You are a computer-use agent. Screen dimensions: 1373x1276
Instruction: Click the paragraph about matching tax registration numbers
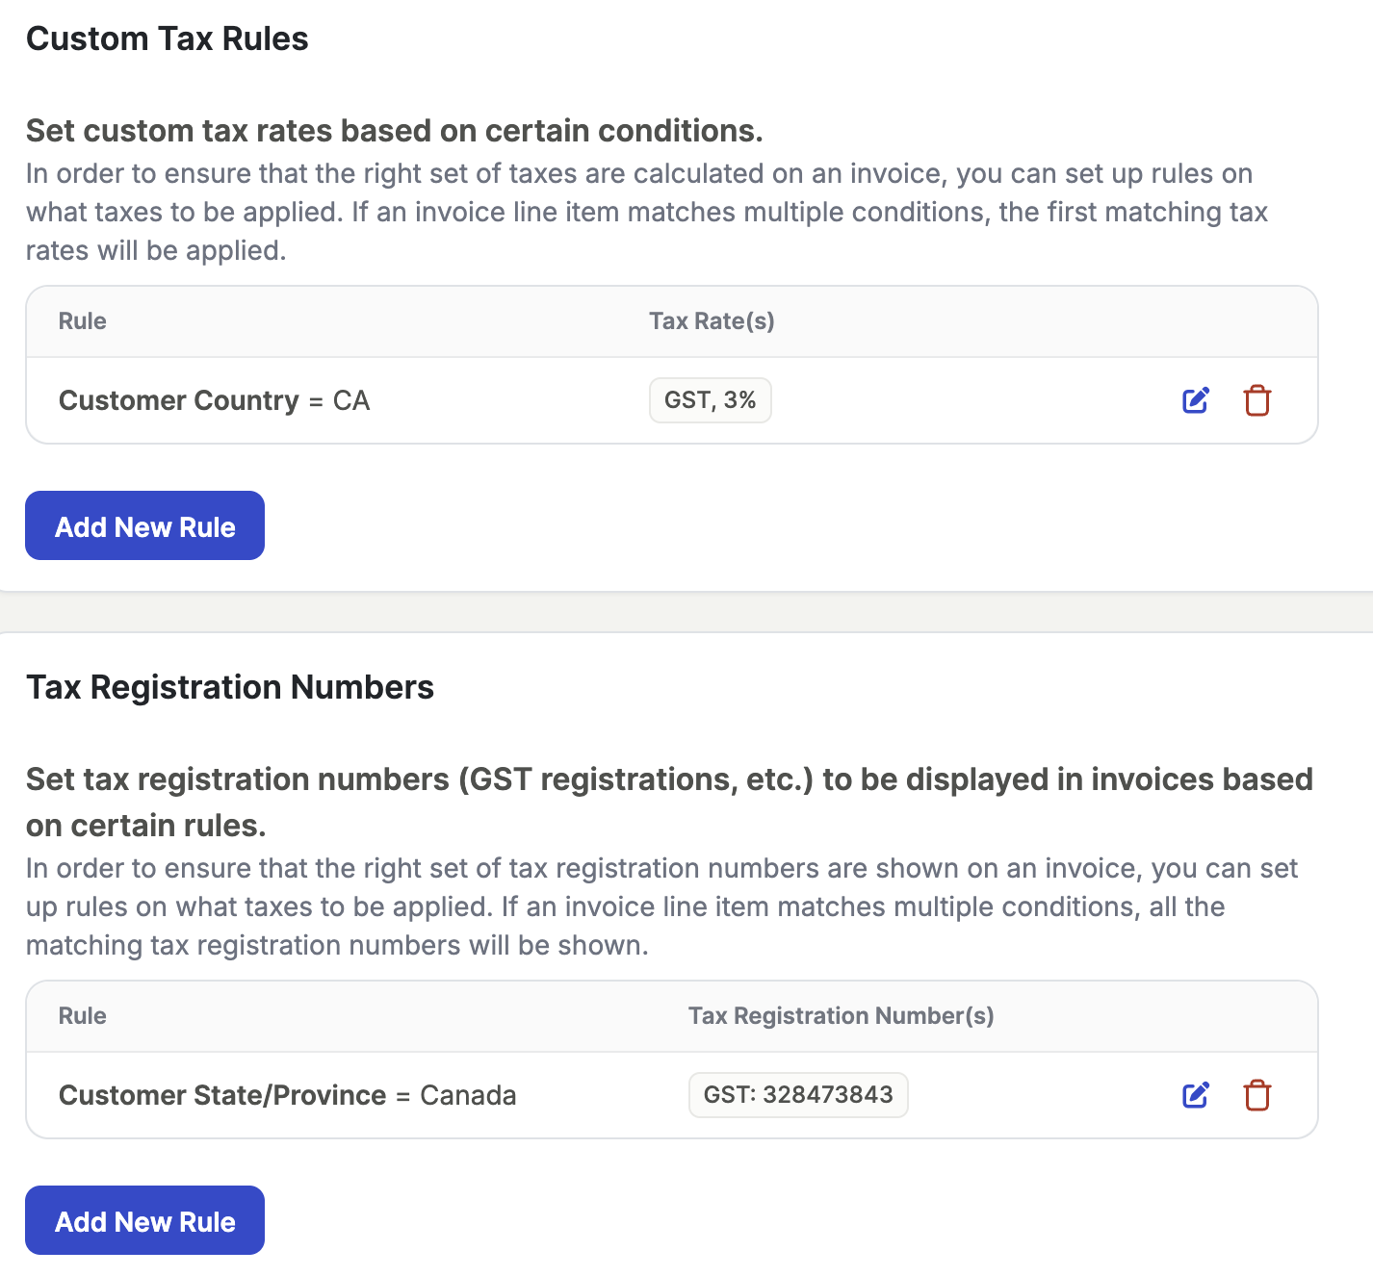tap(661, 906)
